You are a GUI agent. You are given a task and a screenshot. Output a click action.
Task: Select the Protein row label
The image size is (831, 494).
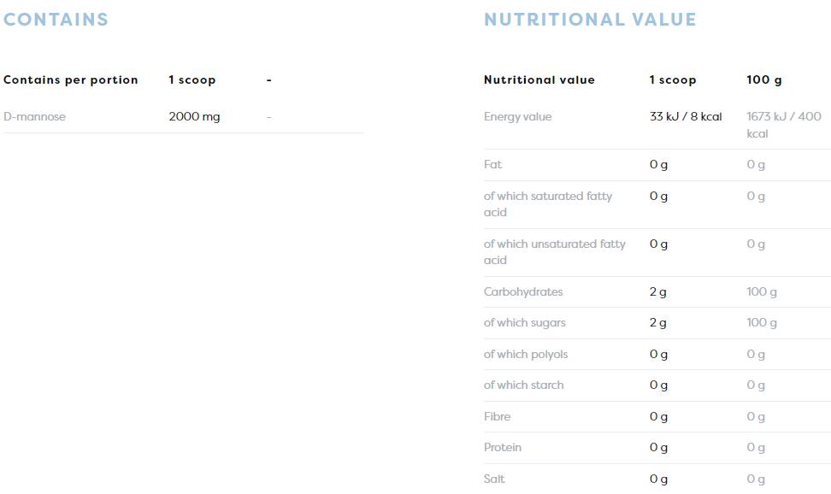click(x=502, y=447)
